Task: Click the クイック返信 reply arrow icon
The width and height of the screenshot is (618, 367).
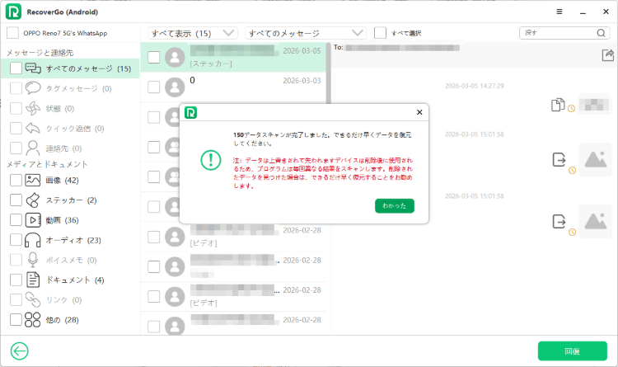Action: (33, 129)
